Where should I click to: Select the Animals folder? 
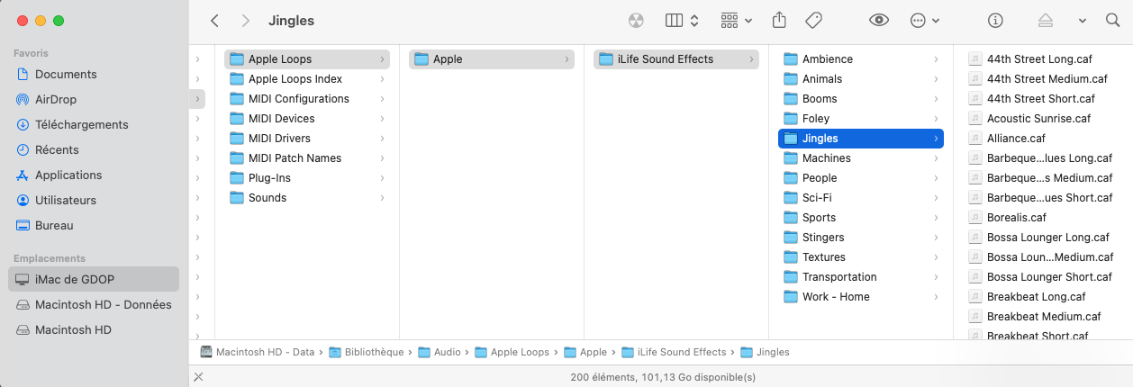(861, 79)
